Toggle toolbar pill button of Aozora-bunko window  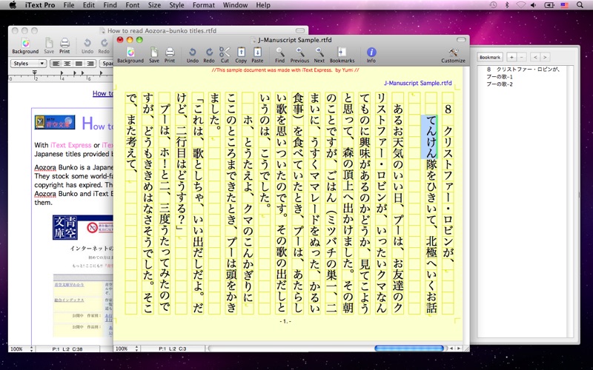(300, 30)
